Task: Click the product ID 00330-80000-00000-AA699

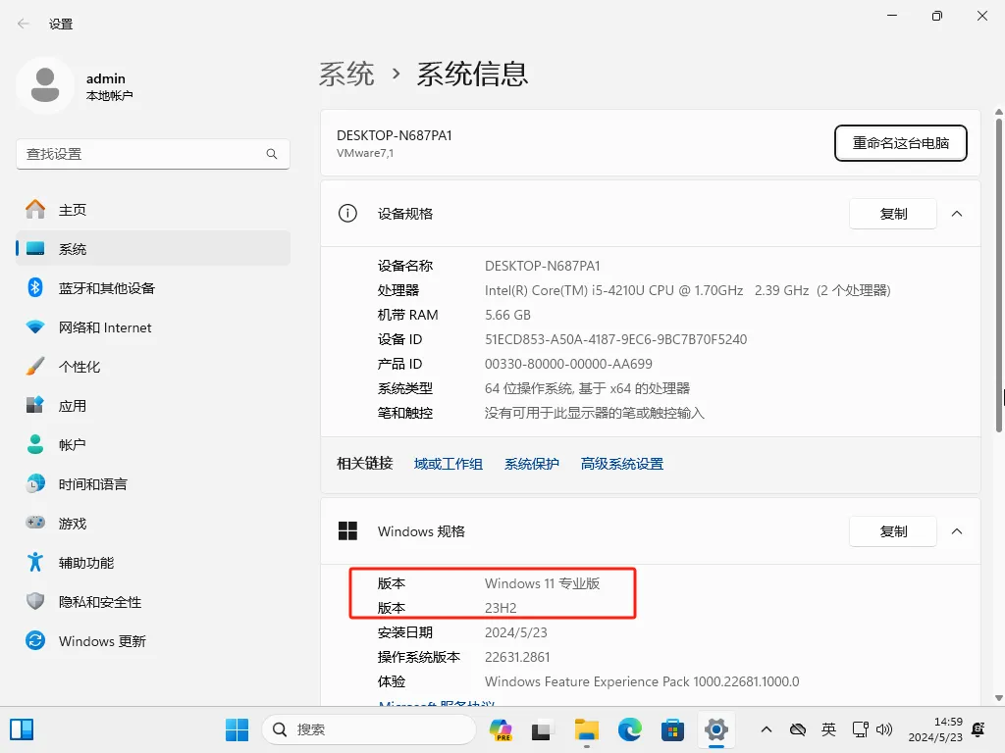Action: pyautogui.click(x=568, y=364)
